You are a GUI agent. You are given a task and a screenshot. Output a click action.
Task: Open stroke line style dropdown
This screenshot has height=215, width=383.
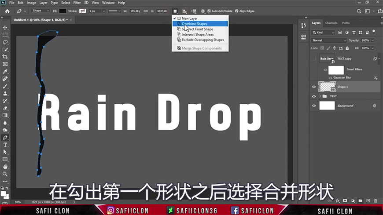(114, 11)
